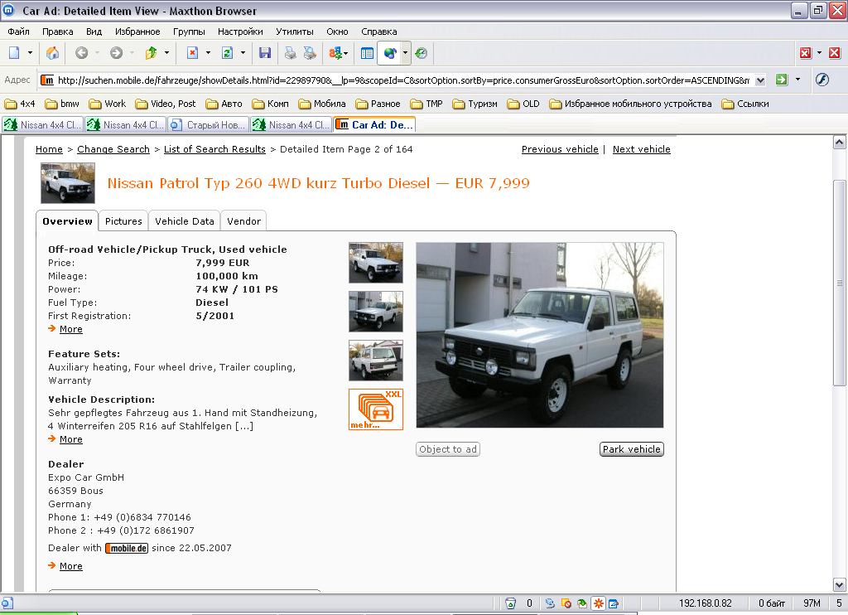Viewport: 848px width, 615px height.
Task: Click the orange sun icon in status bar
Action: [599, 603]
